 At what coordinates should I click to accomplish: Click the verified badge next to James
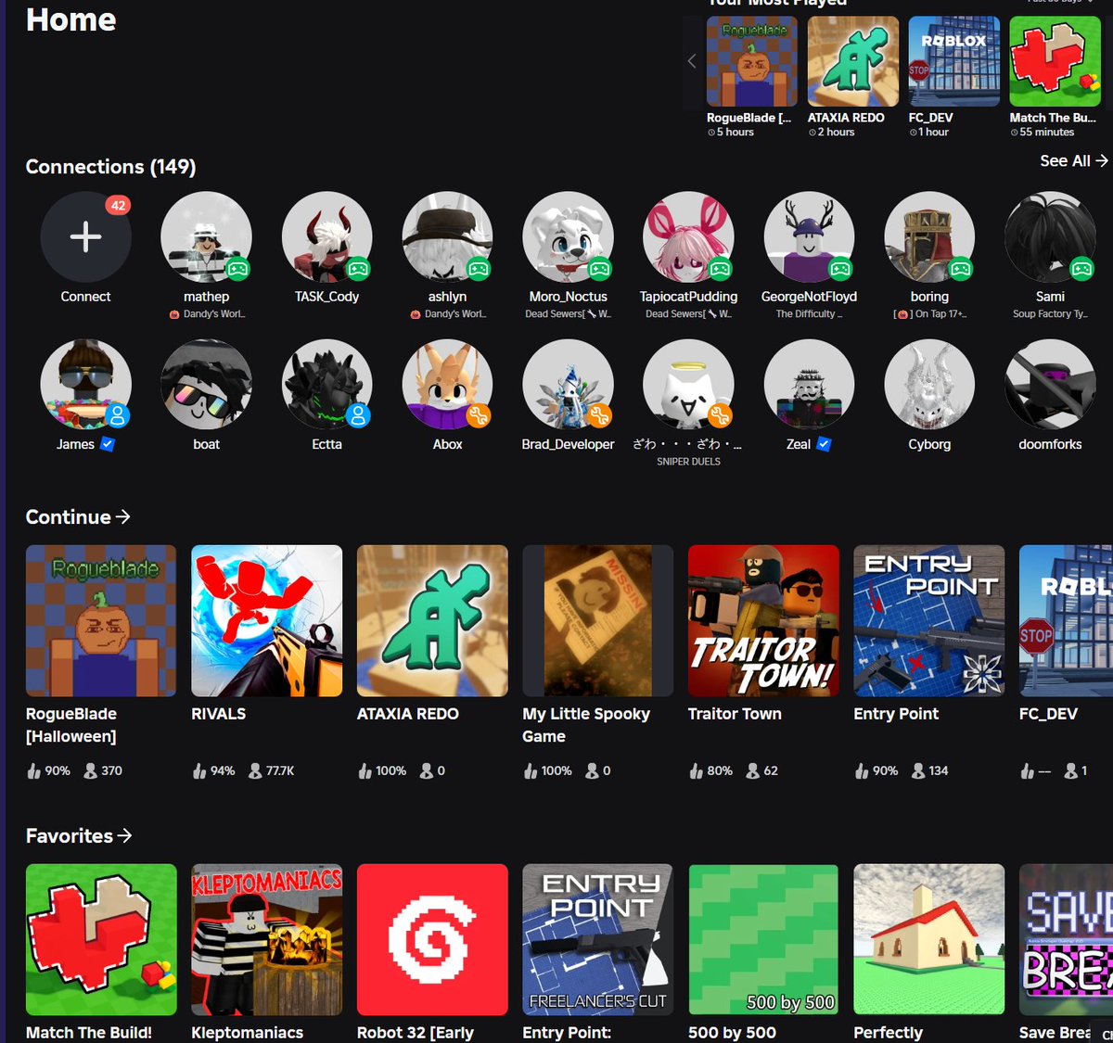107,444
